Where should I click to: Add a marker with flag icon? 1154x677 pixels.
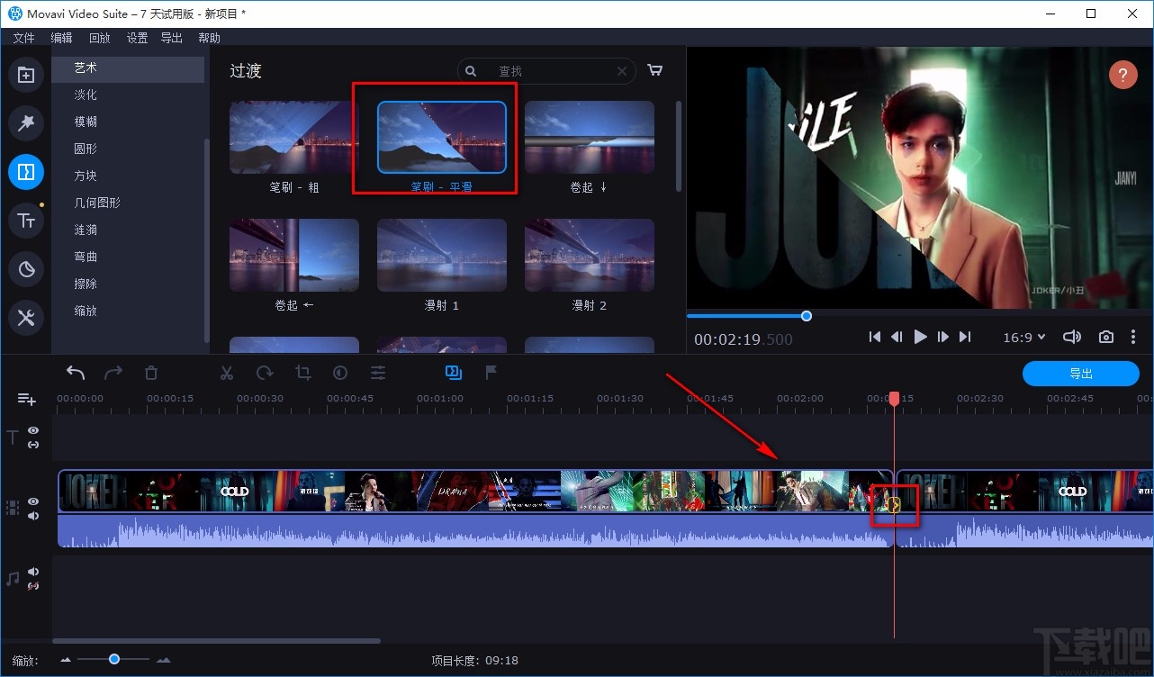[x=491, y=373]
